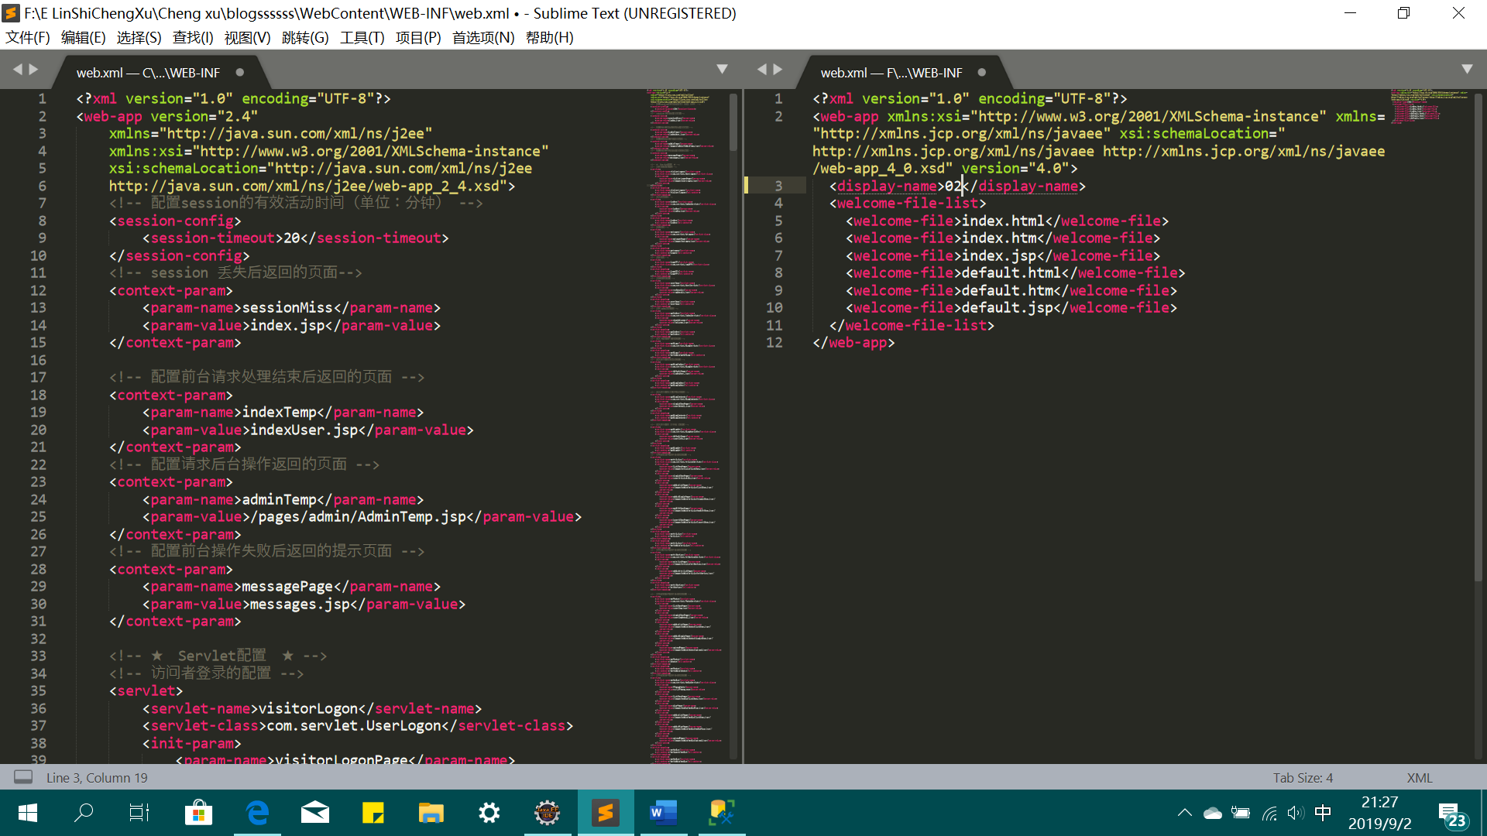Viewport: 1487px width, 836px height.
Task: Open volume control tray icon
Action: [1296, 813]
